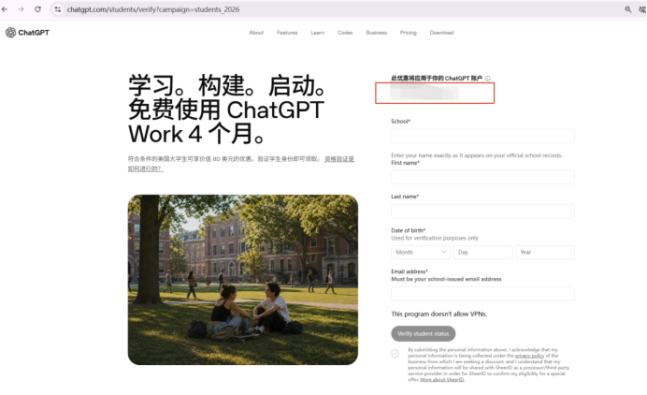Click the ChatGPT logo
Screen dimensions: 647x395
27,33
